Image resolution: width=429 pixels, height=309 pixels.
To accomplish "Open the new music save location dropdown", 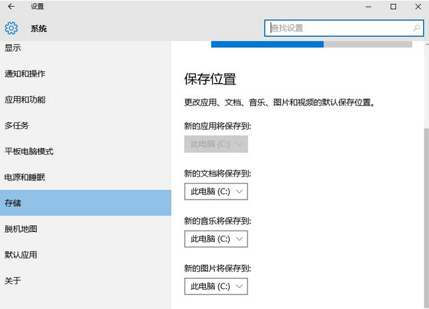I will click(x=216, y=239).
